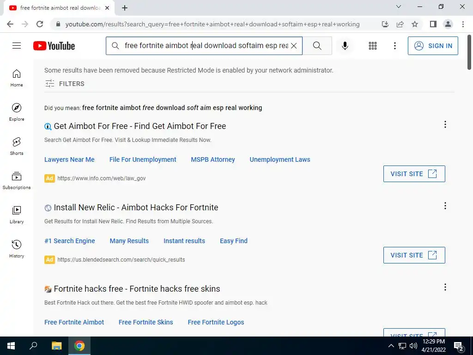Screen dimensions: 473x355
Task: Go to the YouTube logo homepage
Action: pos(54,46)
